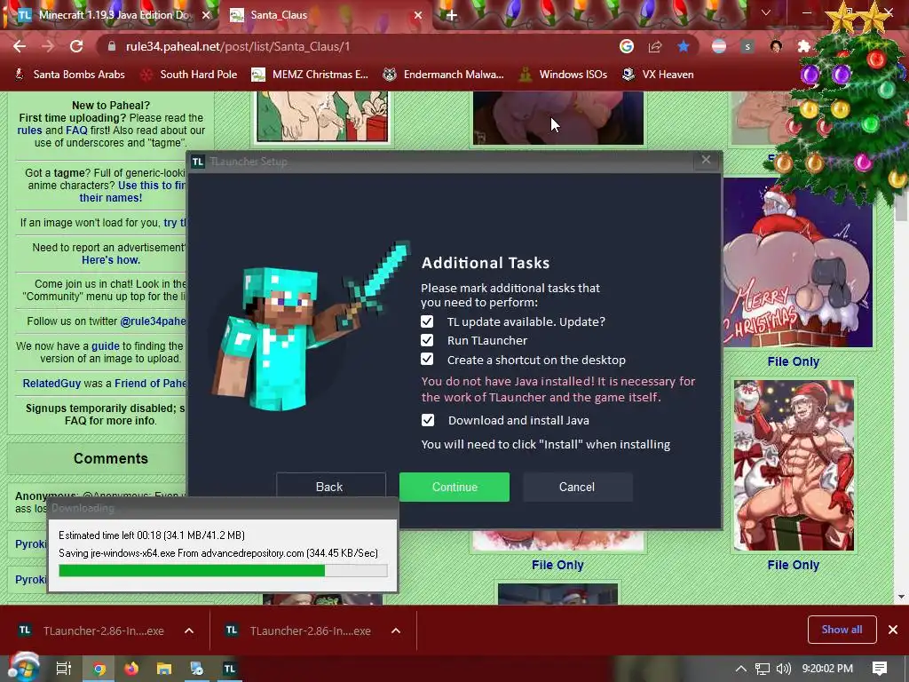Close the downloads bar

[x=893, y=630]
